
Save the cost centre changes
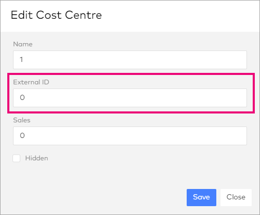pos(201,197)
